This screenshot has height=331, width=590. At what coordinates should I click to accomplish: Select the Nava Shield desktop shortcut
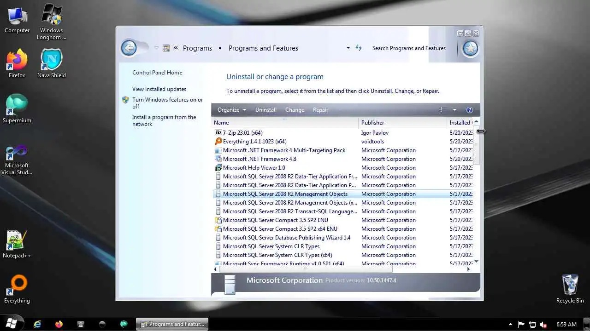(x=52, y=64)
